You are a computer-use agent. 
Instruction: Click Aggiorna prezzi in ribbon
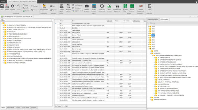[78, 11]
